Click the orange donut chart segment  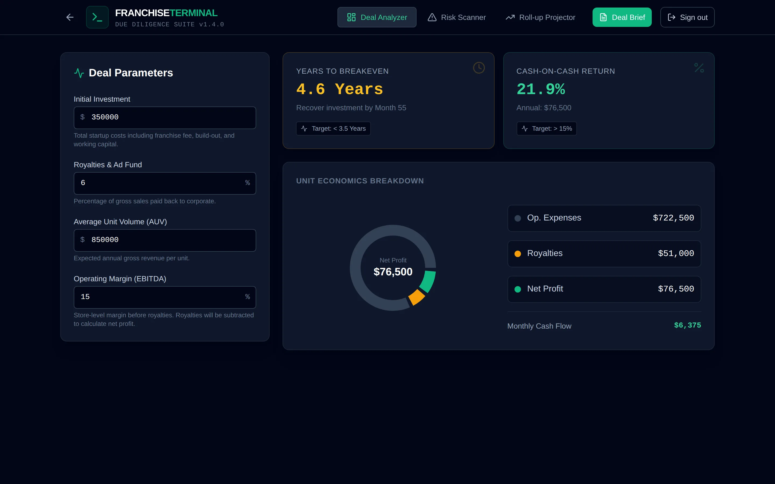pos(417,298)
